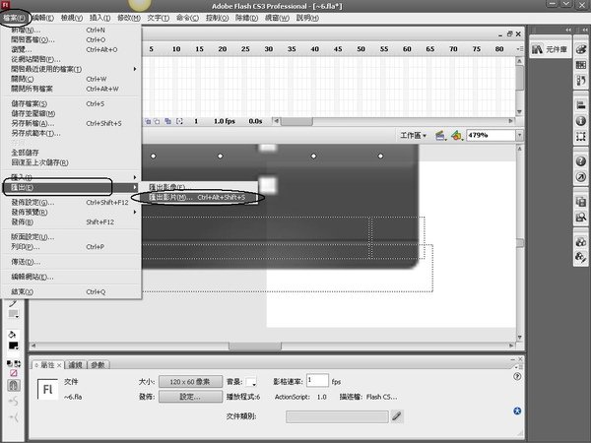This screenshot has width=591, height=443.
Task: Open the Transform panel icon
Action: [581, 137]
